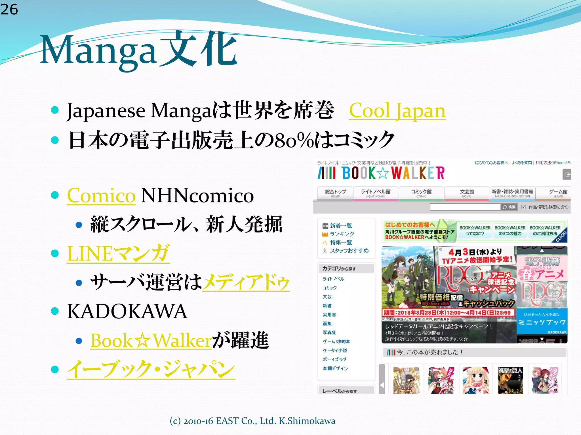Open the Book☆Walker hyperlink
Screen dimensions: 581x435
(x=151, y=340)
